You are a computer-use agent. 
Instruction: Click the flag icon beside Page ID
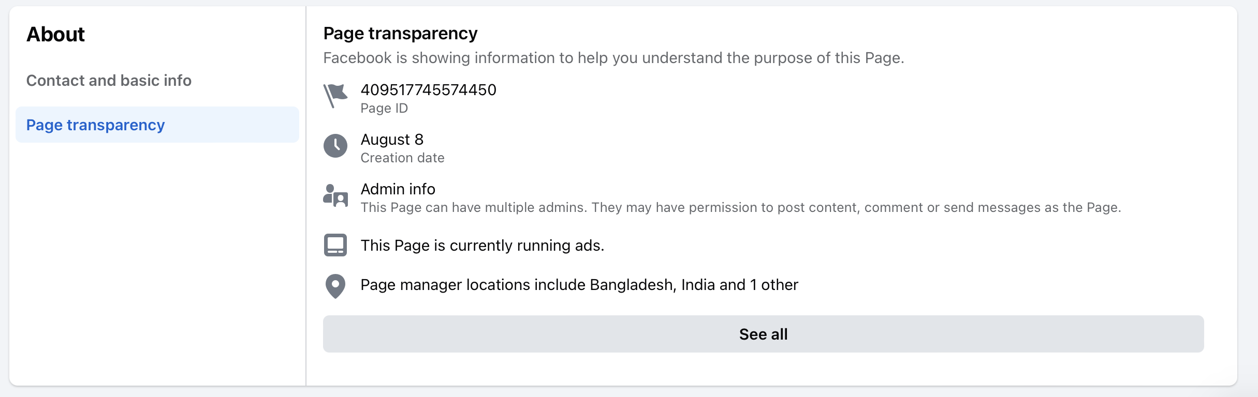tap(335, 96)
